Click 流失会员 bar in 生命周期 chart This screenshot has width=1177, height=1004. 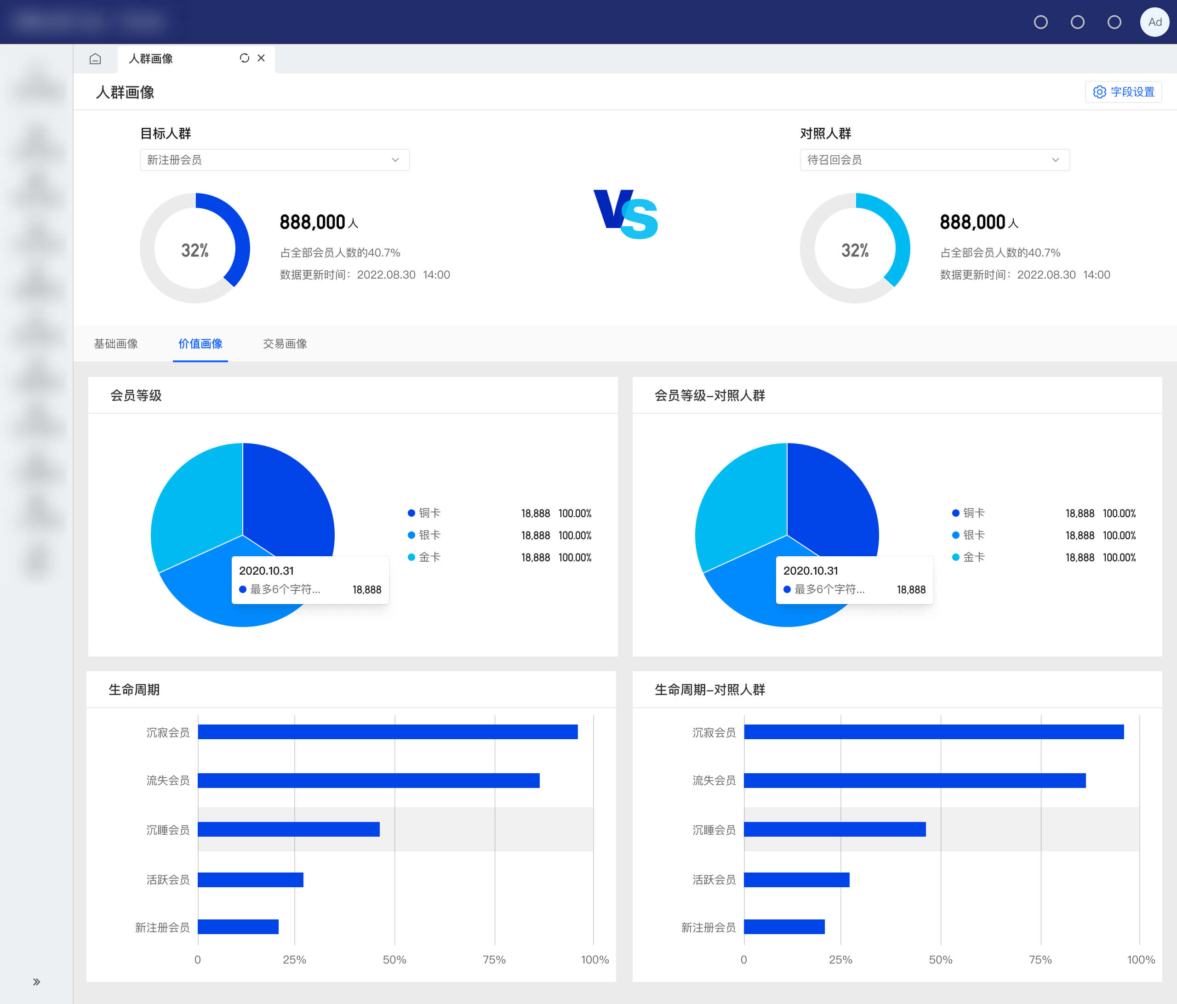pyautogui.click(x=369, y=781)
